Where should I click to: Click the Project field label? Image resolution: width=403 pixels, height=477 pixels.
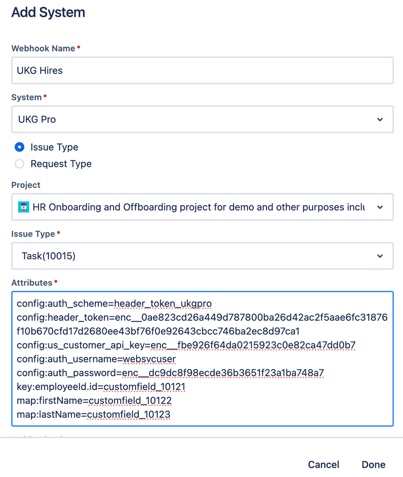coord(26,185)
